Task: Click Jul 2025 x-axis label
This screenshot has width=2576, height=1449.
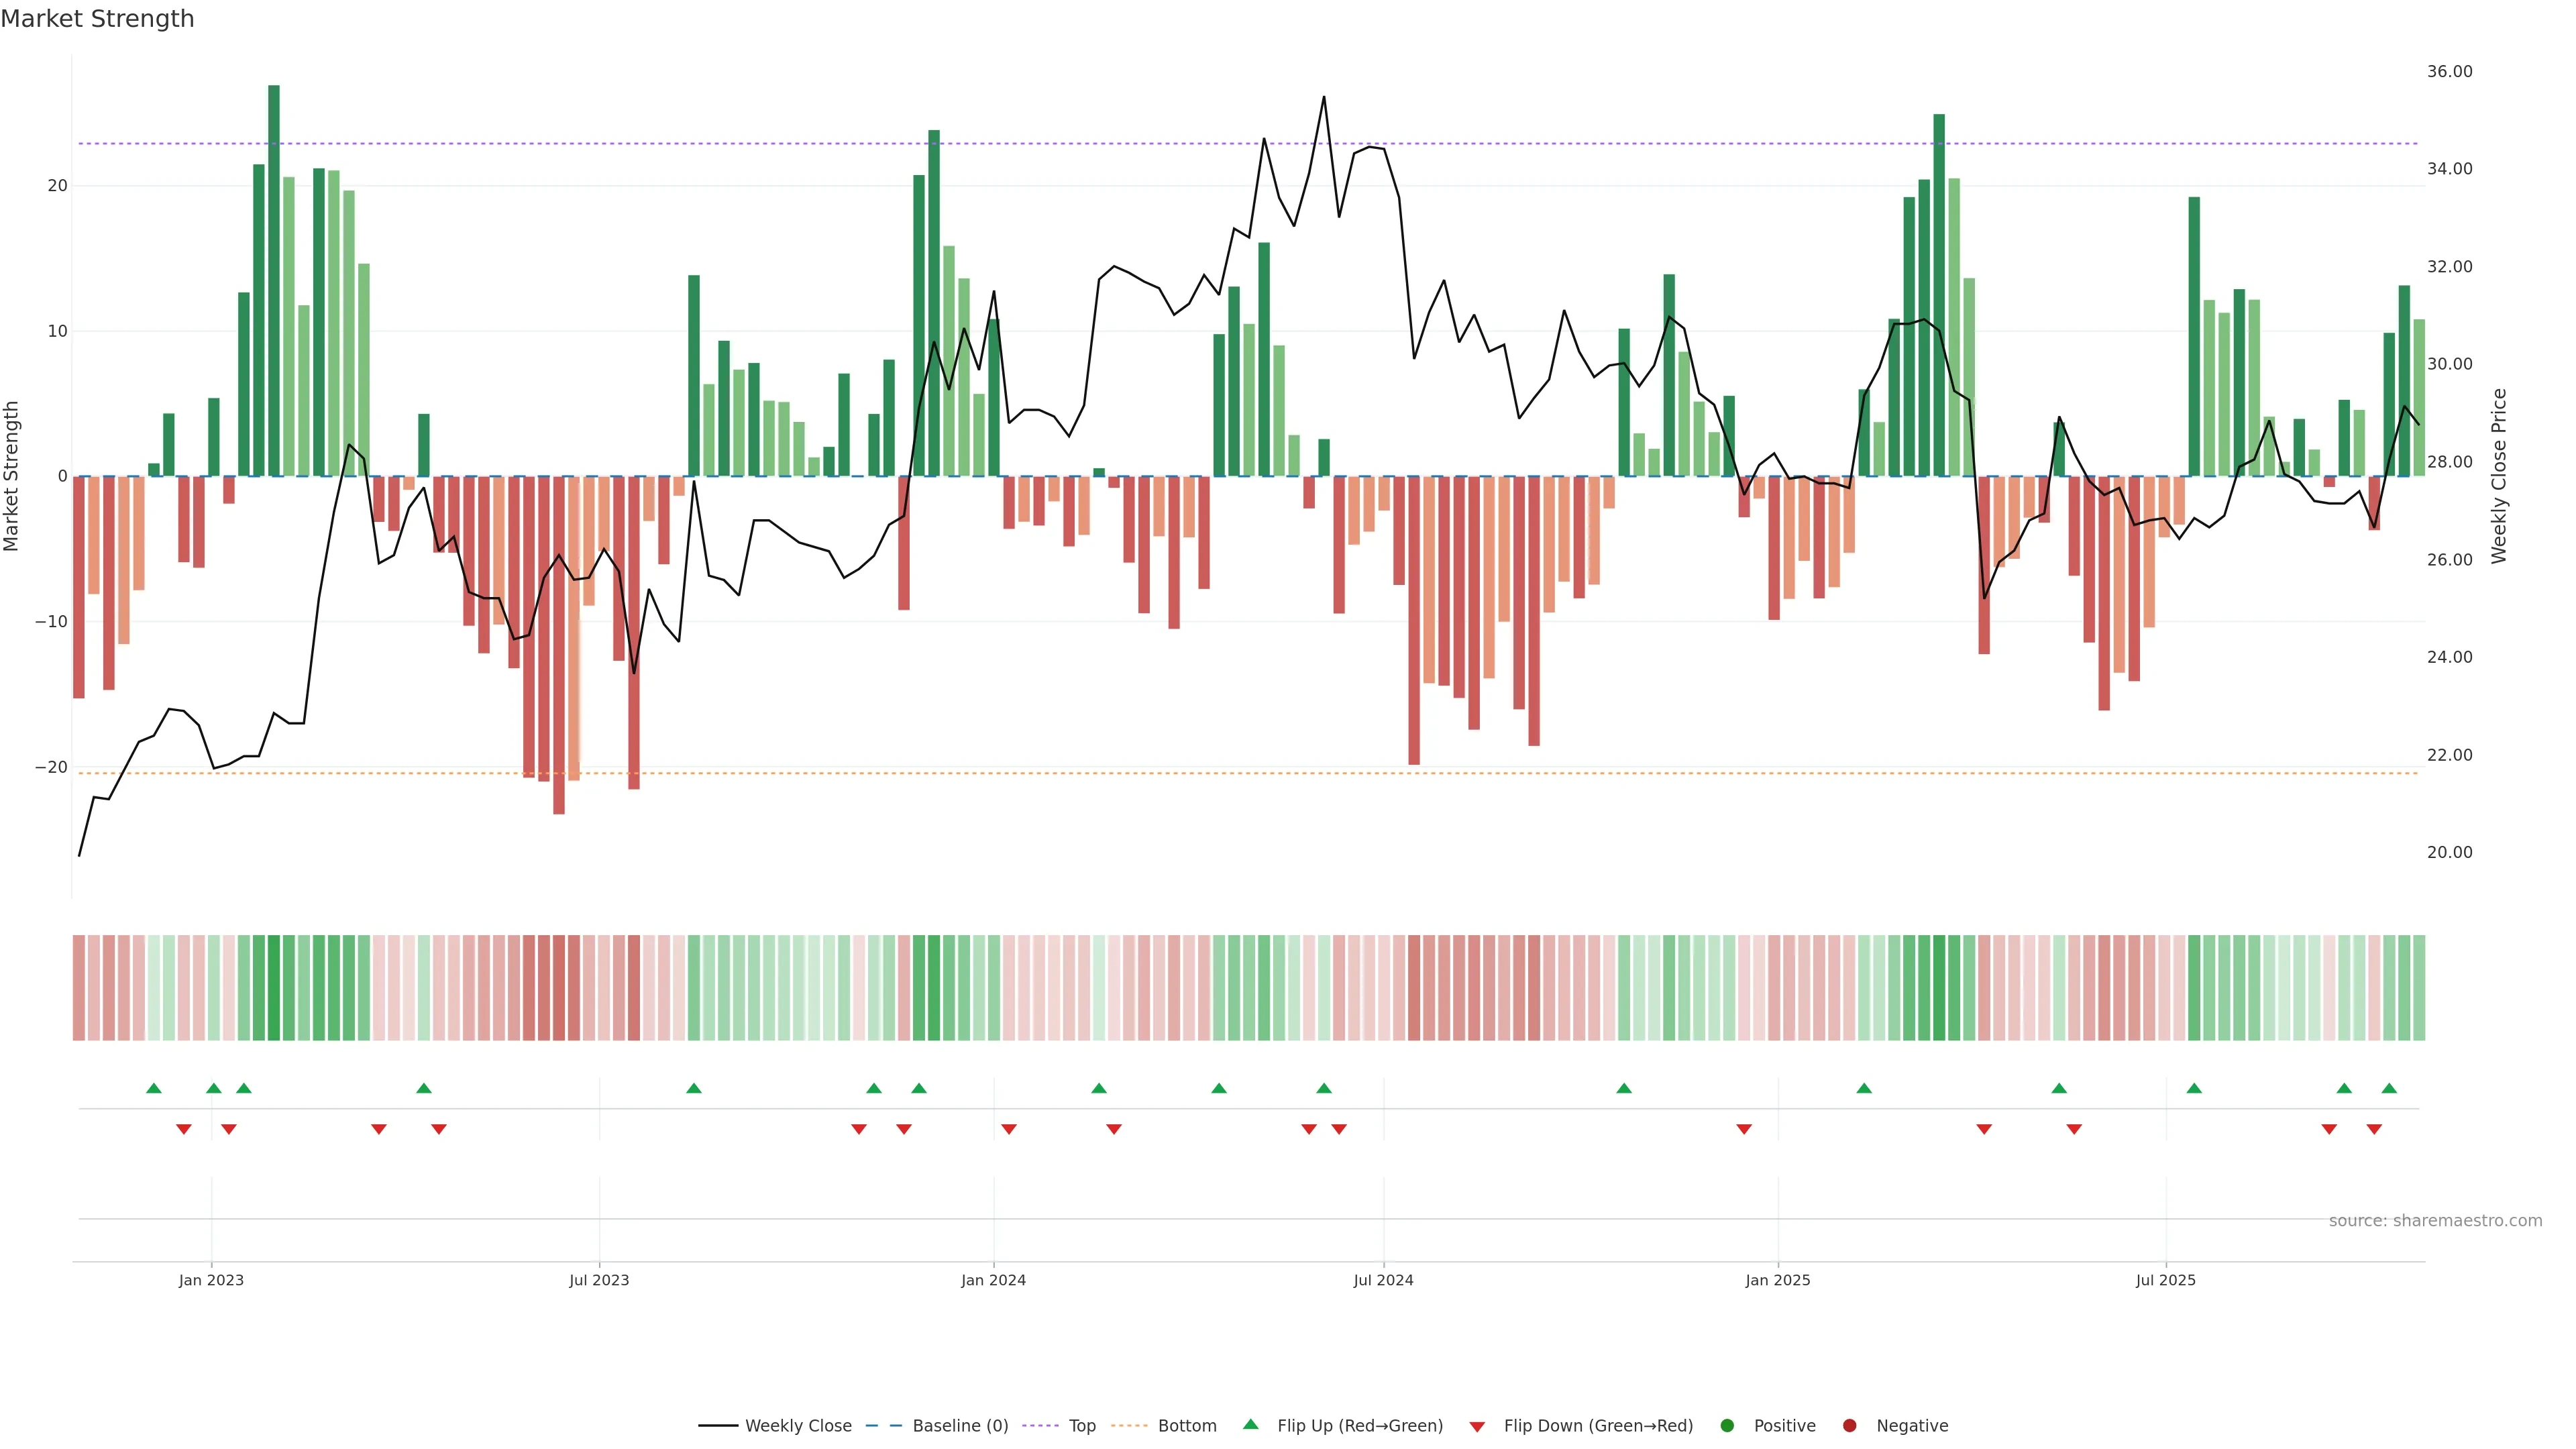Action: coord(2165,1280)
